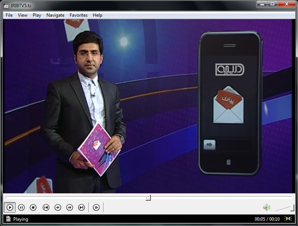Viewport: 298px width, 226px height.
Task: Jump to previous file with skip-back icon
Action: tap(46, 207)
